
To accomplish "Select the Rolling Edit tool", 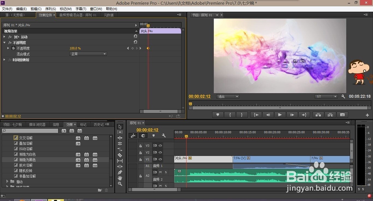I will (x=120, y=144).
